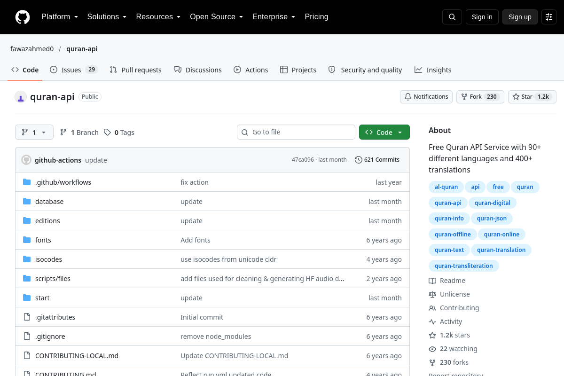Click the .gitignore file icon
Image resolution: width=564 pixels, height=376 pixels.
[27, 336]
